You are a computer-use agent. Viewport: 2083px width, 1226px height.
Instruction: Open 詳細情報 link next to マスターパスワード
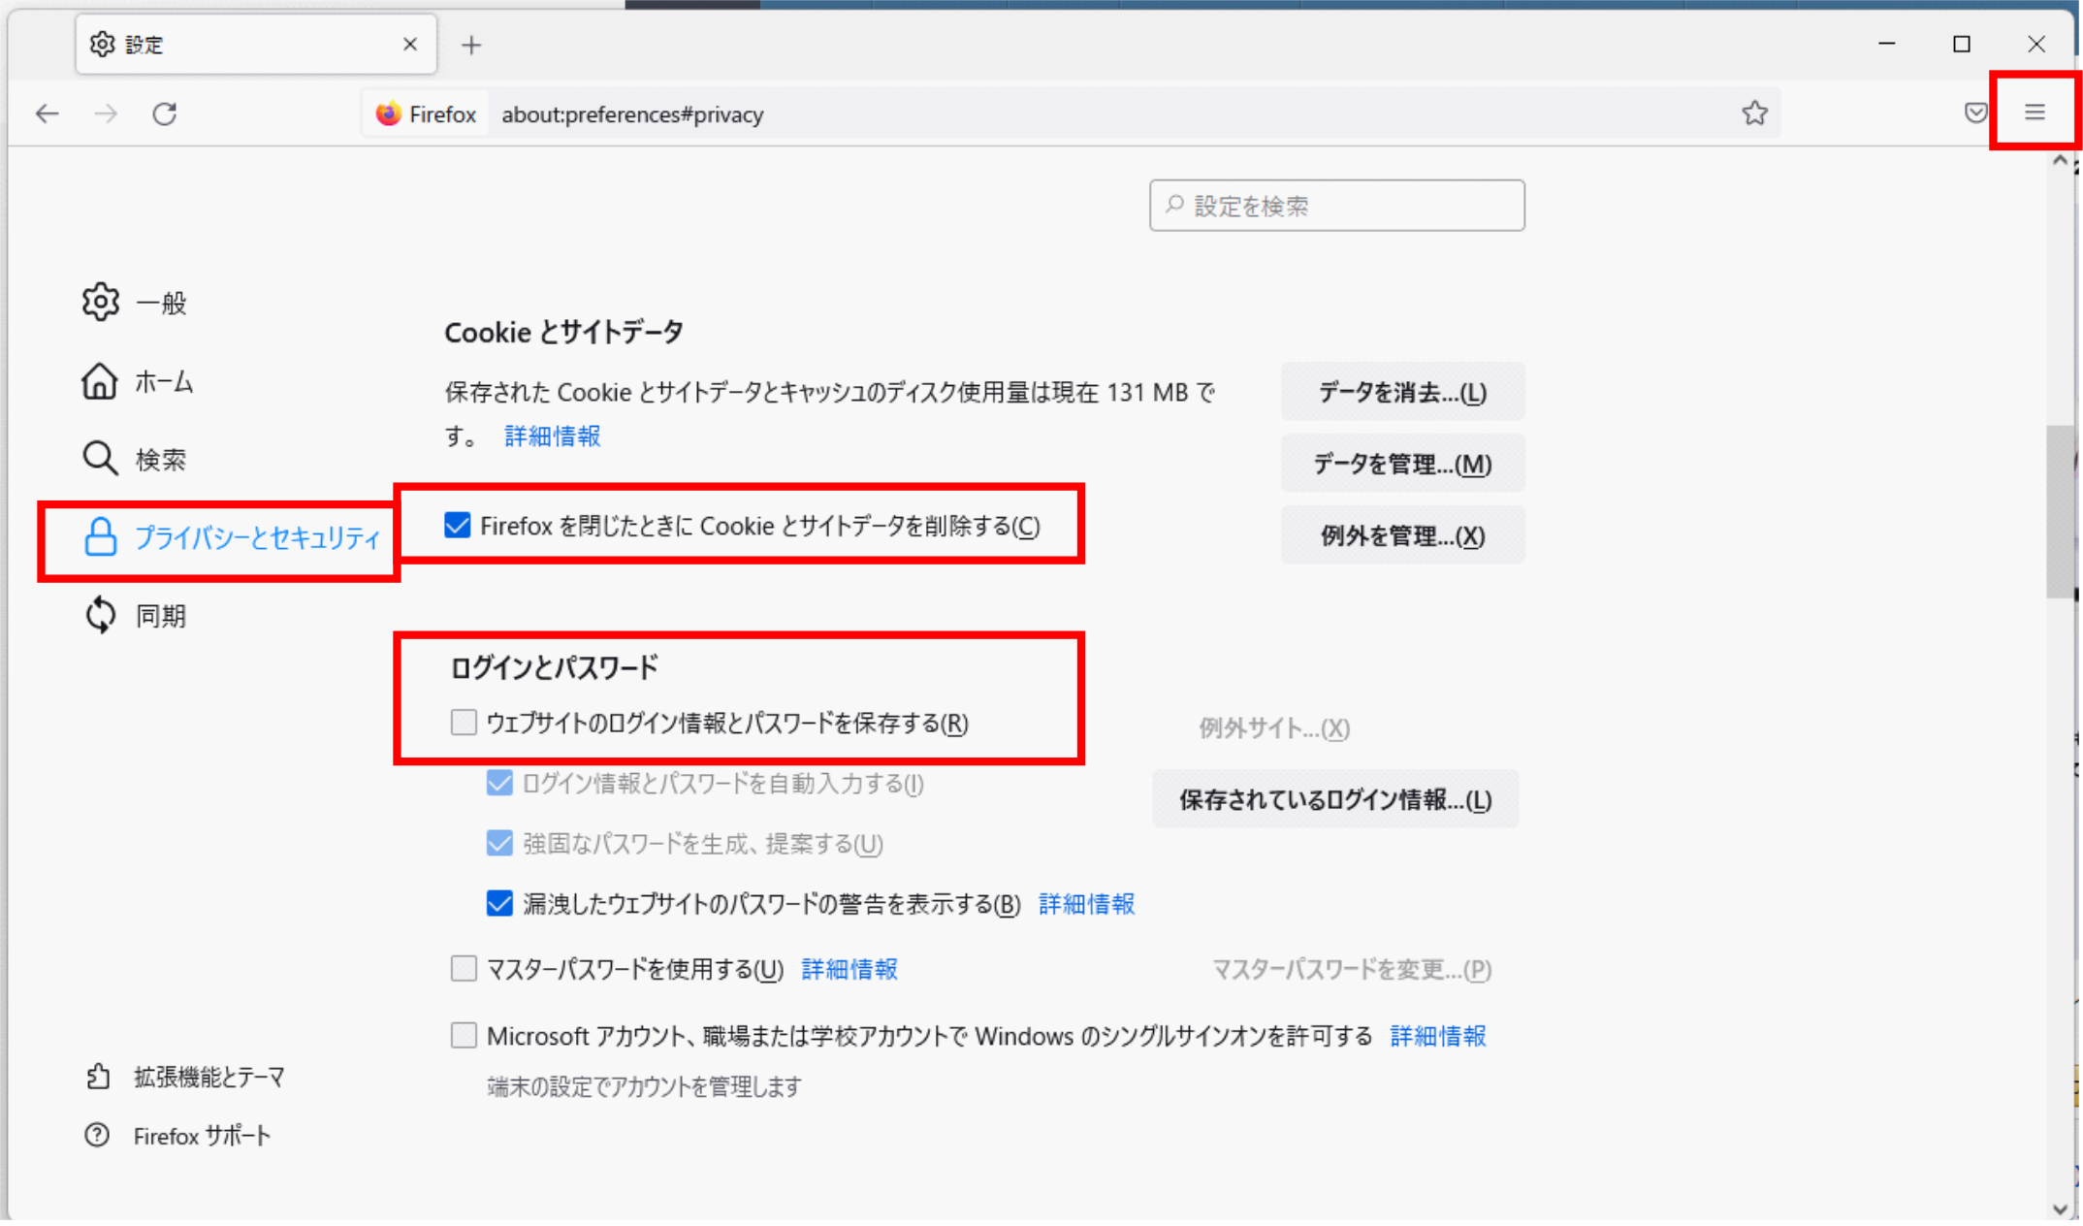(x=849, y=969)
